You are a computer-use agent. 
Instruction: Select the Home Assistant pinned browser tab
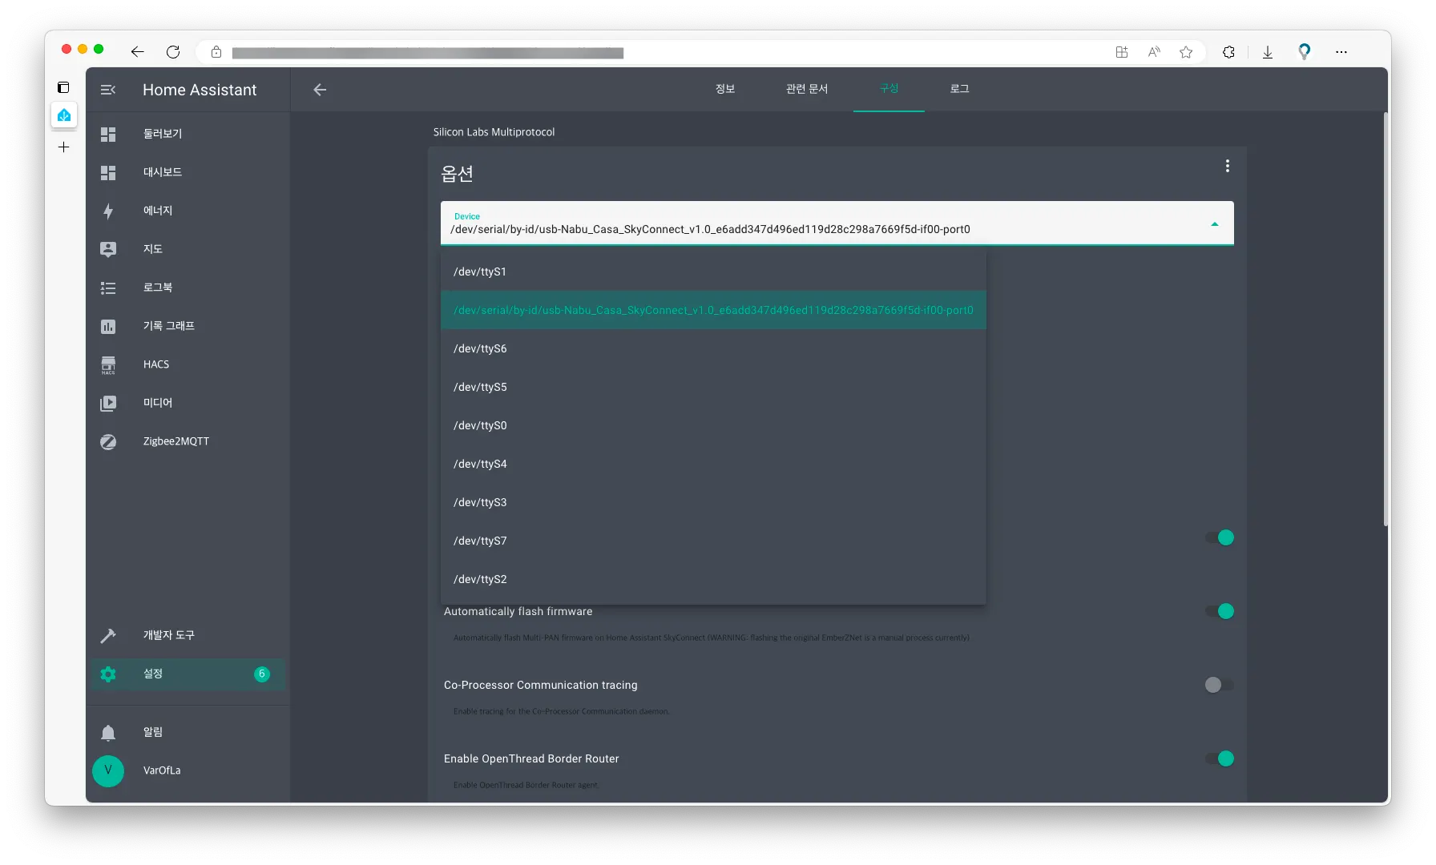pos(64,115)
